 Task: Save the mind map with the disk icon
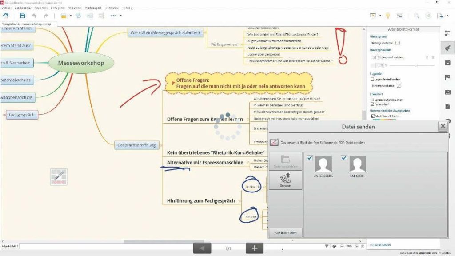point(23,16)
